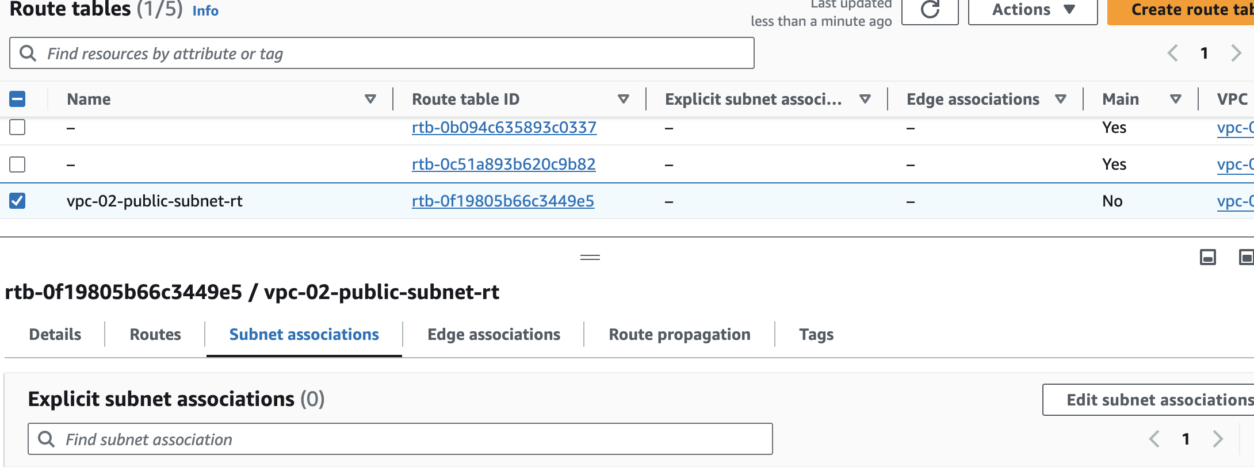The height and width of the screenshot is (467, 1254).
Task: Click the search magnifier in resource filter
Action: click(x=28, y=53)
